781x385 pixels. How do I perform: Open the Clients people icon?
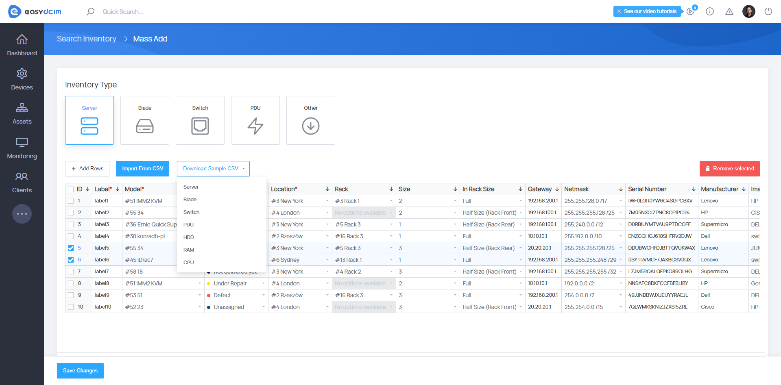pyautogui.click(x=22, y=176)
